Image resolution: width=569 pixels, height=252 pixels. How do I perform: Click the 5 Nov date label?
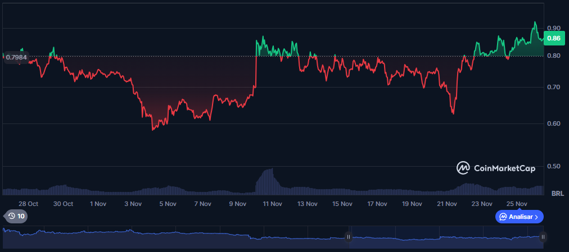[x=168, y=204]
